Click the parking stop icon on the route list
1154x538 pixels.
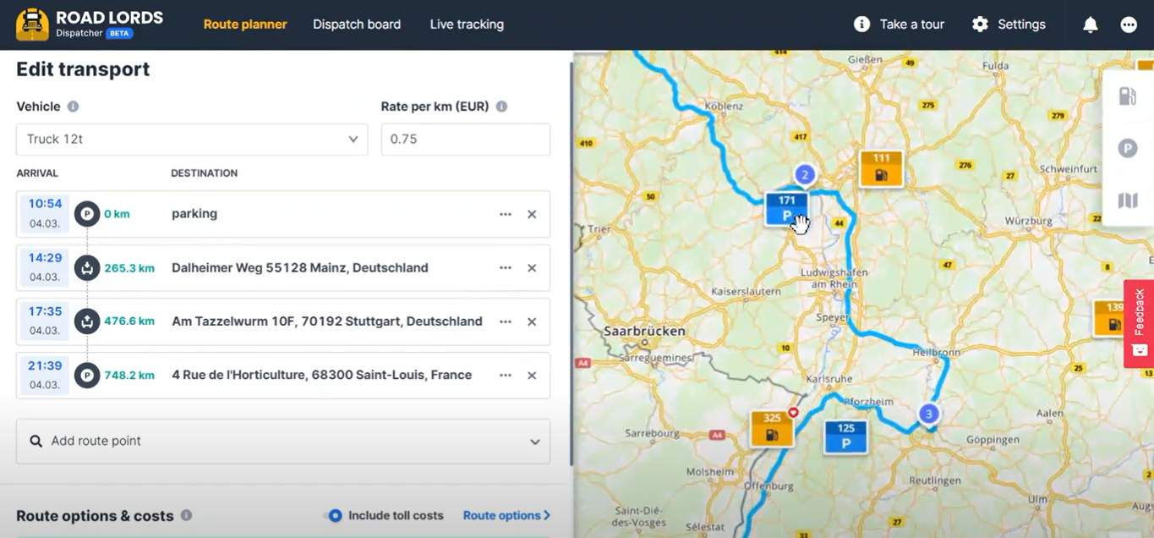click(x=87, y=214)
